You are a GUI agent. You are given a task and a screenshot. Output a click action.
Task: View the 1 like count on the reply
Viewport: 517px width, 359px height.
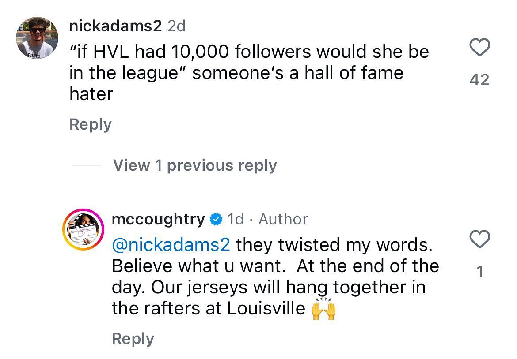click(479, 272)
